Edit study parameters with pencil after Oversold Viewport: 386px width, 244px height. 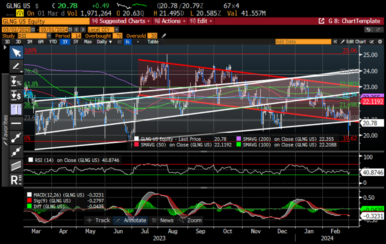(x=163, y=36)
